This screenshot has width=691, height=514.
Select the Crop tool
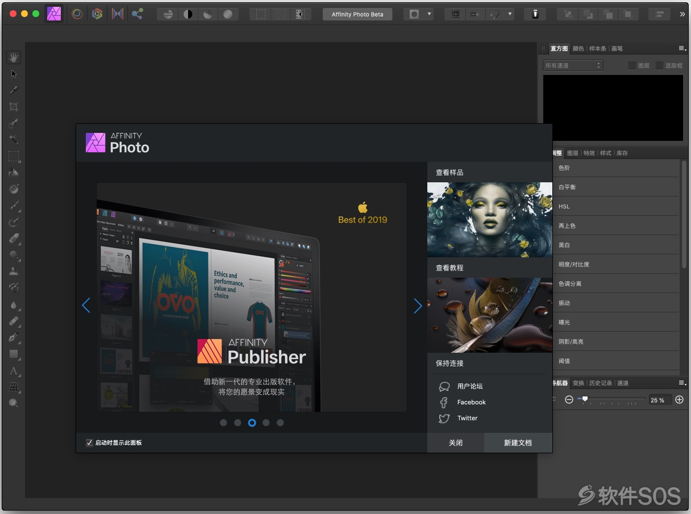(14, 107)
